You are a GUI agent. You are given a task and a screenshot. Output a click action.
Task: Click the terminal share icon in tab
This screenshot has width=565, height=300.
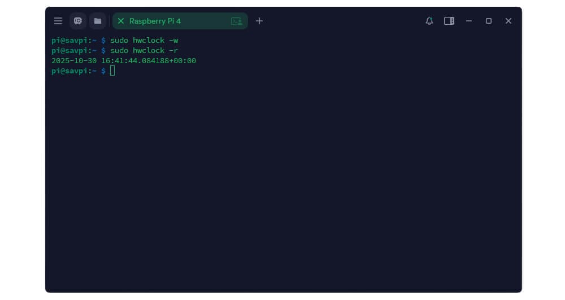[236, 21]
